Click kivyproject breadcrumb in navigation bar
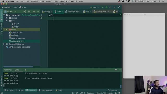 7,7
